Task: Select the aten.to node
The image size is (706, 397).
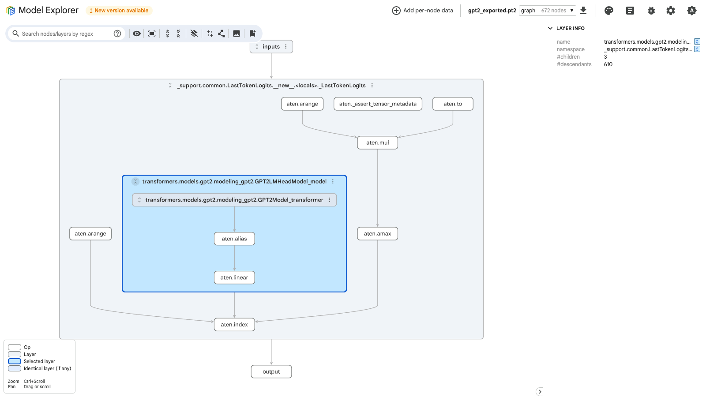Action: coord(453,104)
